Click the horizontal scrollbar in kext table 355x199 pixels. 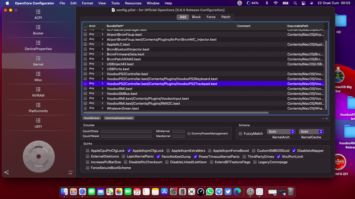(175, 113)
